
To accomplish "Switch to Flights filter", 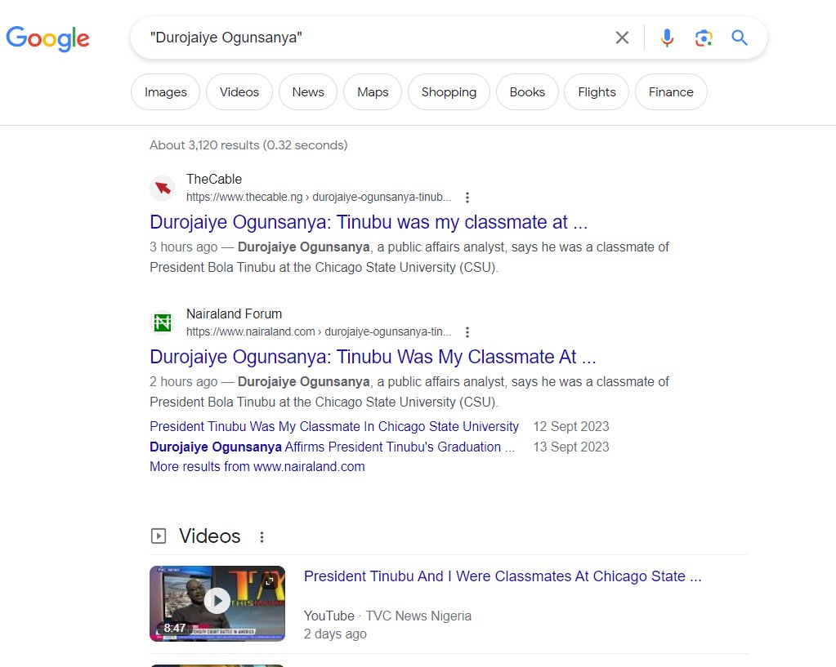I will 597,92.
